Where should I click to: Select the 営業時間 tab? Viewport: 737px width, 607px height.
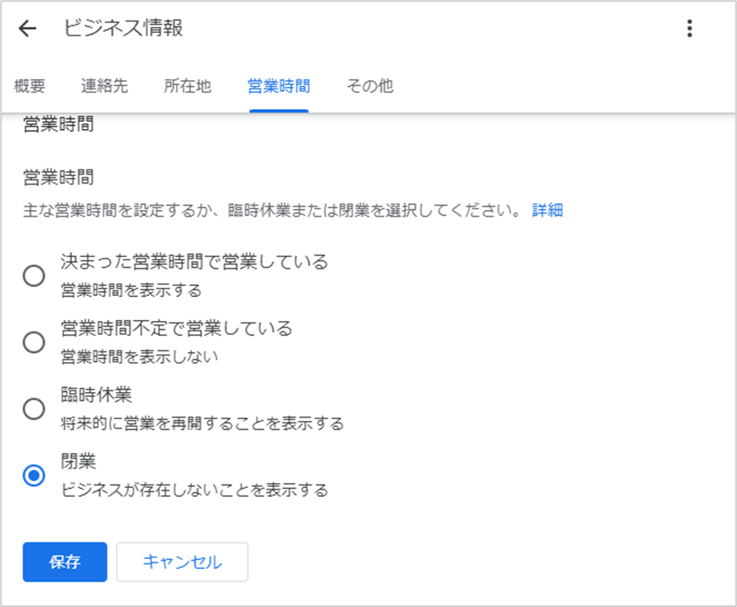pos(279,86)
